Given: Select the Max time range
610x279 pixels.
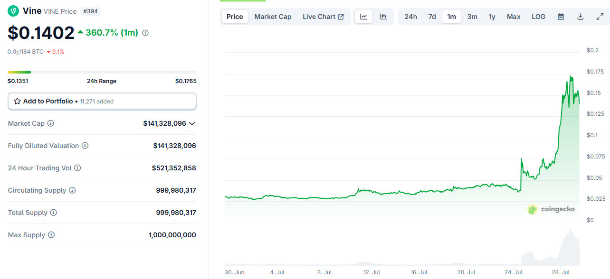Looking at the screenshot, I should coord(513,16).
